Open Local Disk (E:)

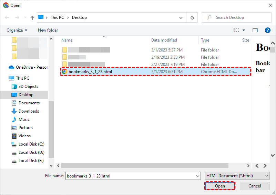coord(28,161)
